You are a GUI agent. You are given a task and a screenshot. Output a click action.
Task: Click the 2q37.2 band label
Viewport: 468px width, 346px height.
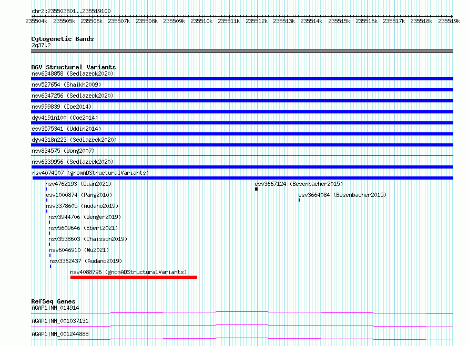coord(41,45)
